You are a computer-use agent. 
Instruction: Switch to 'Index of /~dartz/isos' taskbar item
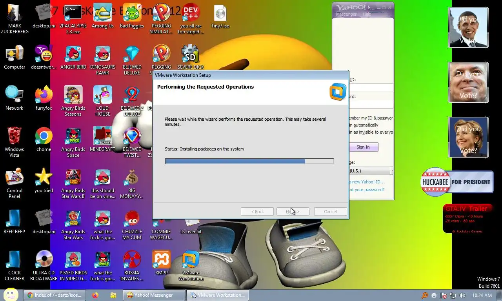pos(54,295)
